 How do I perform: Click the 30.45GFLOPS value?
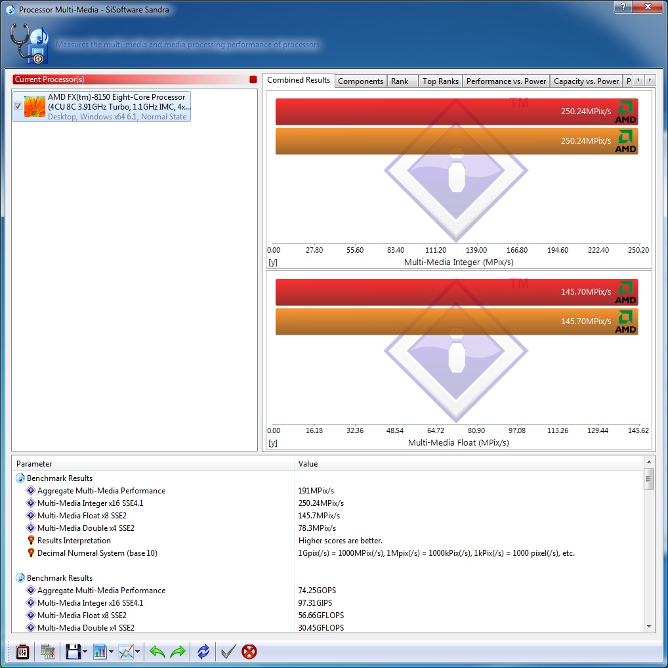[321, 627]
